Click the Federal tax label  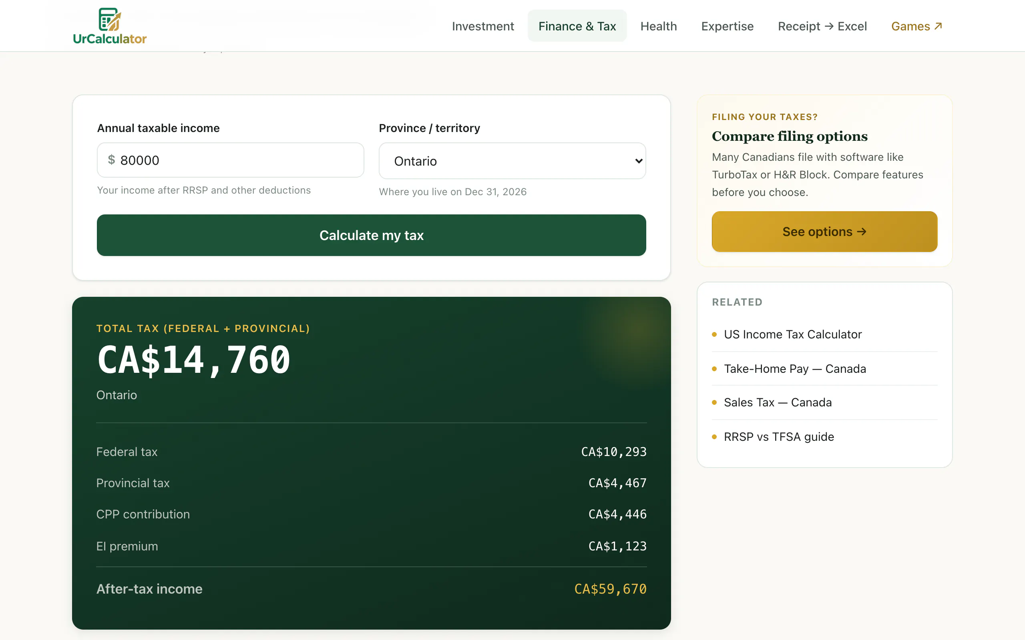pos(127,452)
